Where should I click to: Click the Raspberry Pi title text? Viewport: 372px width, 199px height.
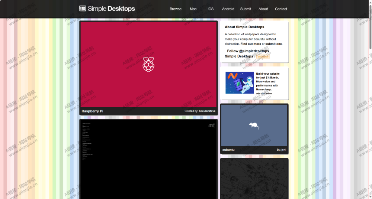click(92, 111)
